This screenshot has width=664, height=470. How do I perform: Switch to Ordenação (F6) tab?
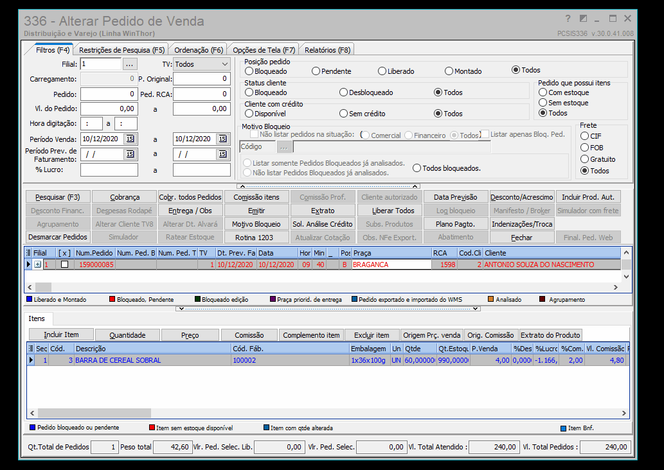(x=199, y=50)
